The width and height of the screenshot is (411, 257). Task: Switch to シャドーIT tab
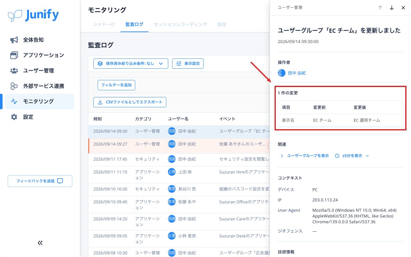coord(104,24)
